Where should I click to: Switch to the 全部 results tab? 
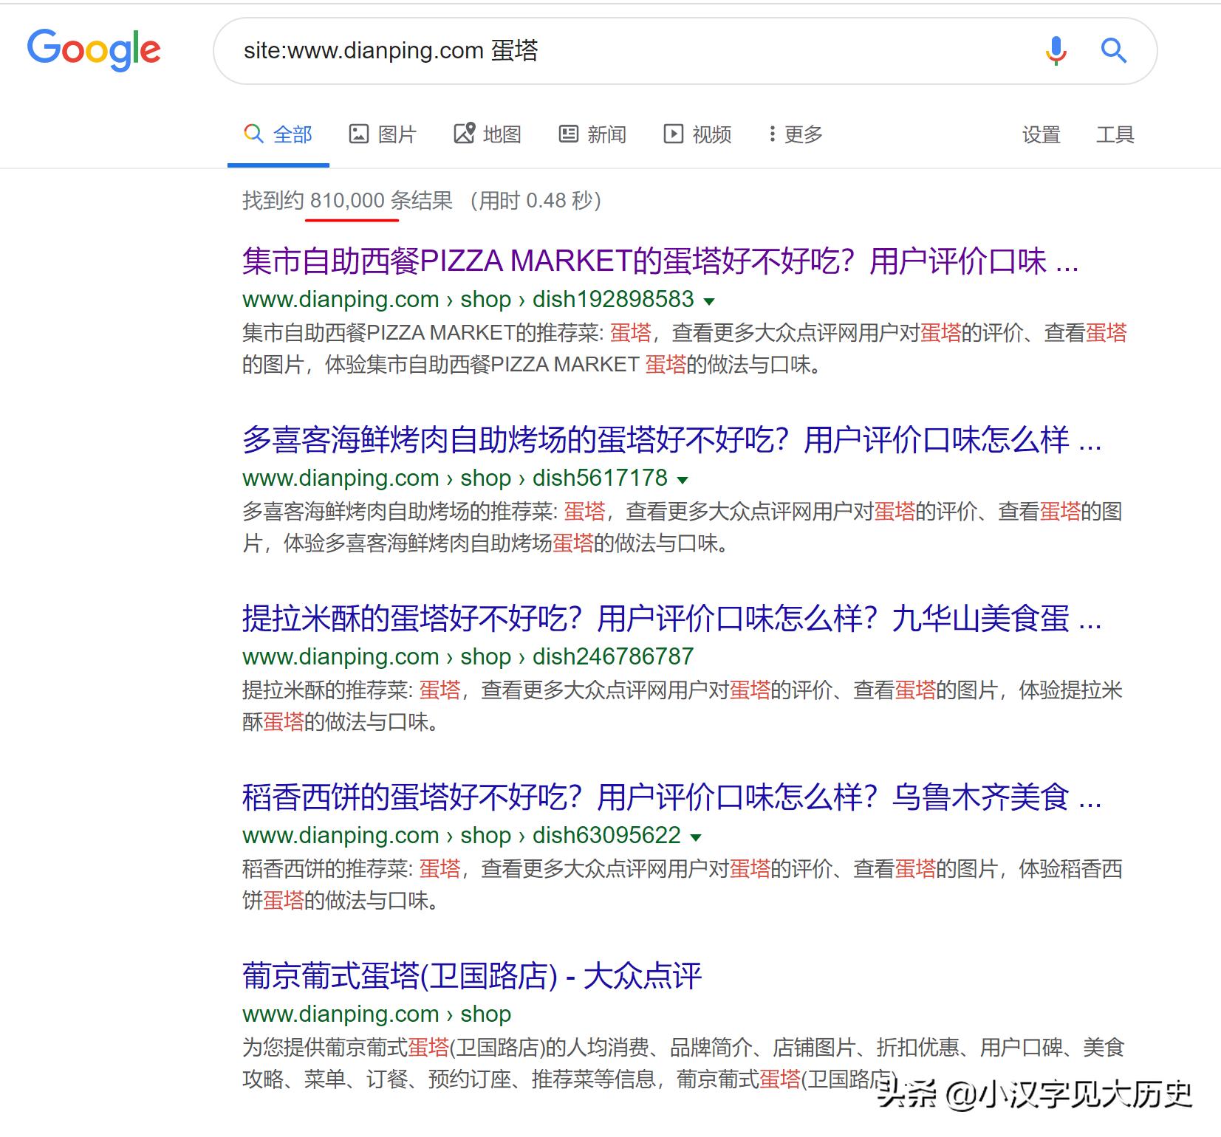[x=291, y=134]
